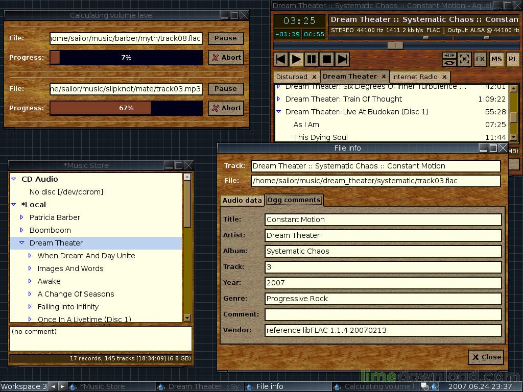Open the FX effects window
523x392 pixels.
pos(480,59)
